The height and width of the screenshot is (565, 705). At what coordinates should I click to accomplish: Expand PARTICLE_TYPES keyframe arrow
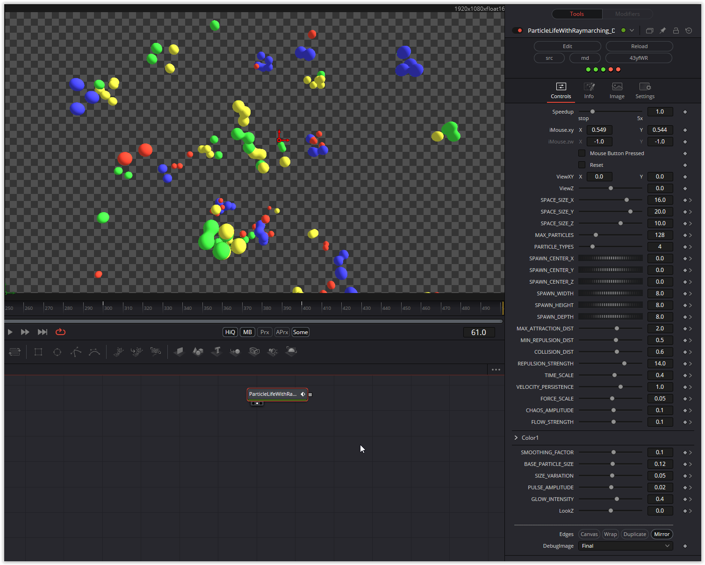point(691,247)
